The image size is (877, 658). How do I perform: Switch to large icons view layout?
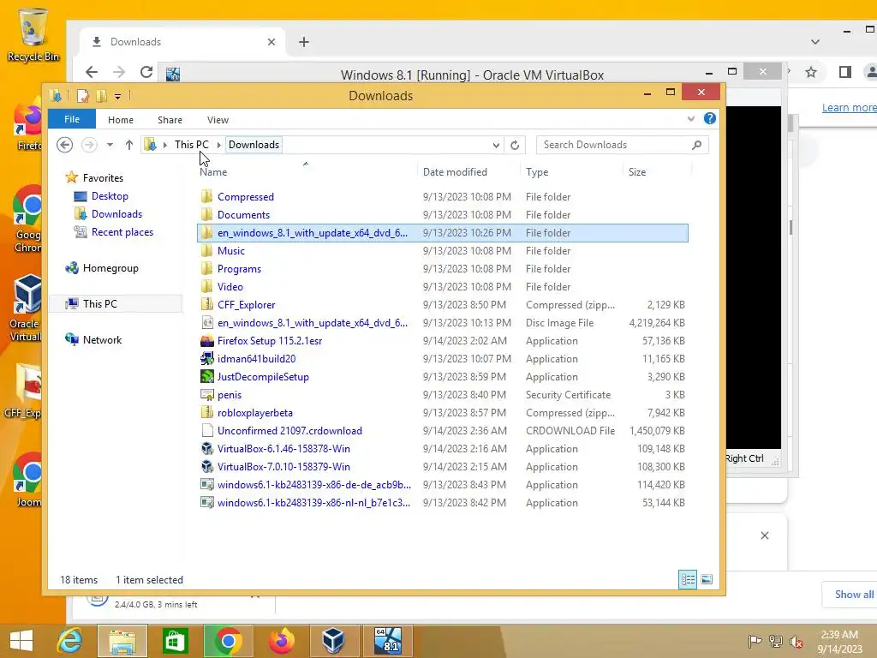707,580
